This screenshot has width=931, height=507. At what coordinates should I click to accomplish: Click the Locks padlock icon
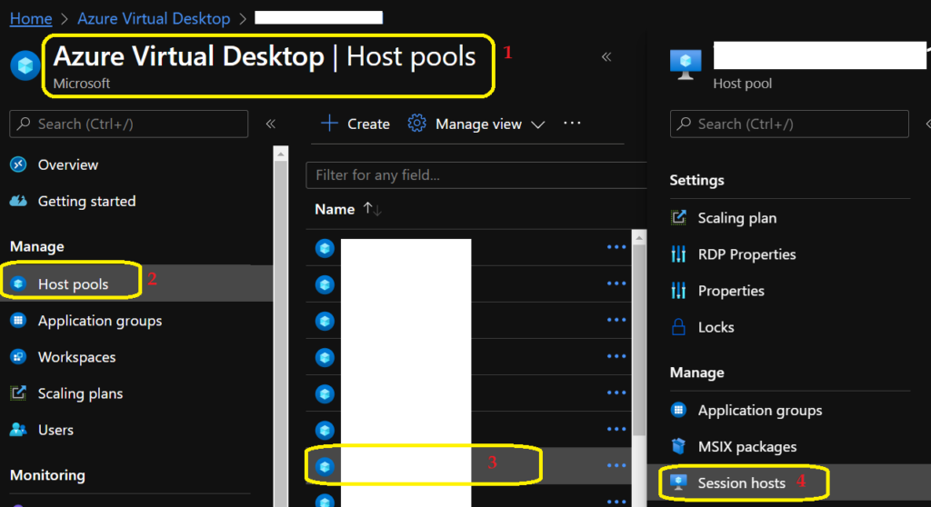click(x=678, y=327)
